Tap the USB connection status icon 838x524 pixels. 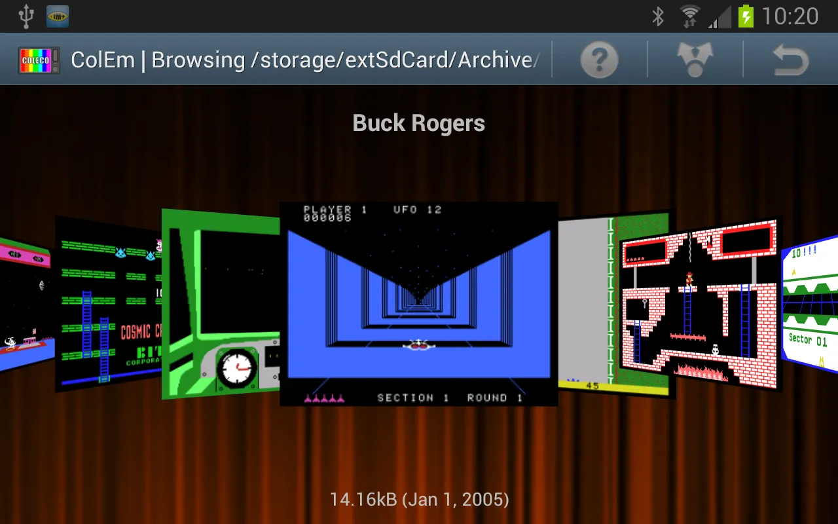pyautogui.click(x=26, y=16)
